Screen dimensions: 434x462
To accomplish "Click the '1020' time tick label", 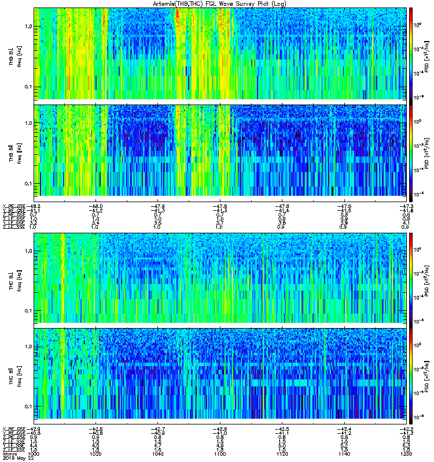I will tap(95, 454).
